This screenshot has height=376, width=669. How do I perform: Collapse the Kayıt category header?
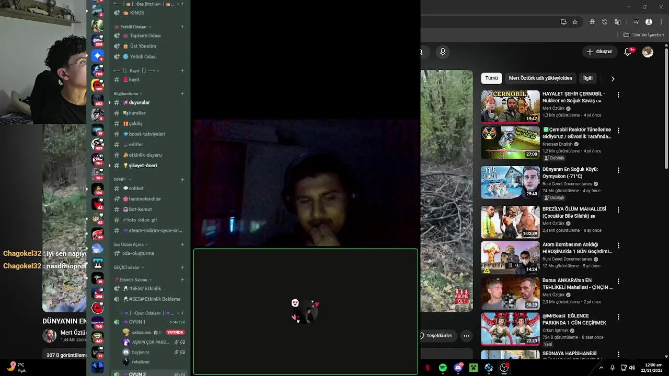pyautogui.click(x=136, y=70)
